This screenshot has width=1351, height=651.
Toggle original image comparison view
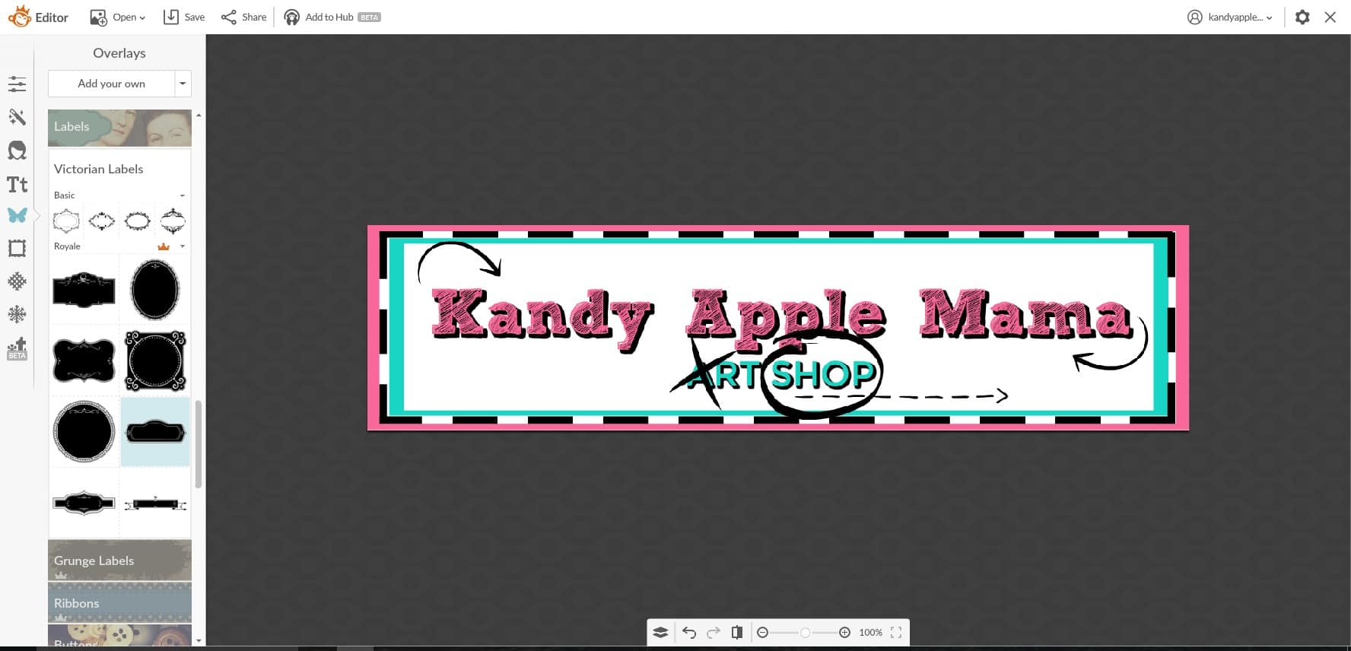coord(736,633)
